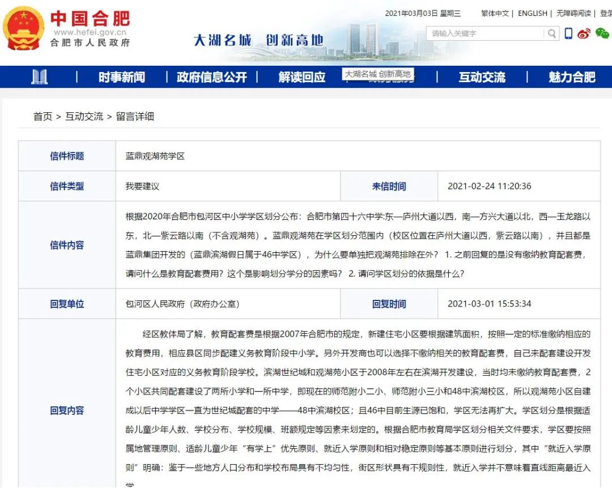Open the 互动交流 navigation item

482,77
